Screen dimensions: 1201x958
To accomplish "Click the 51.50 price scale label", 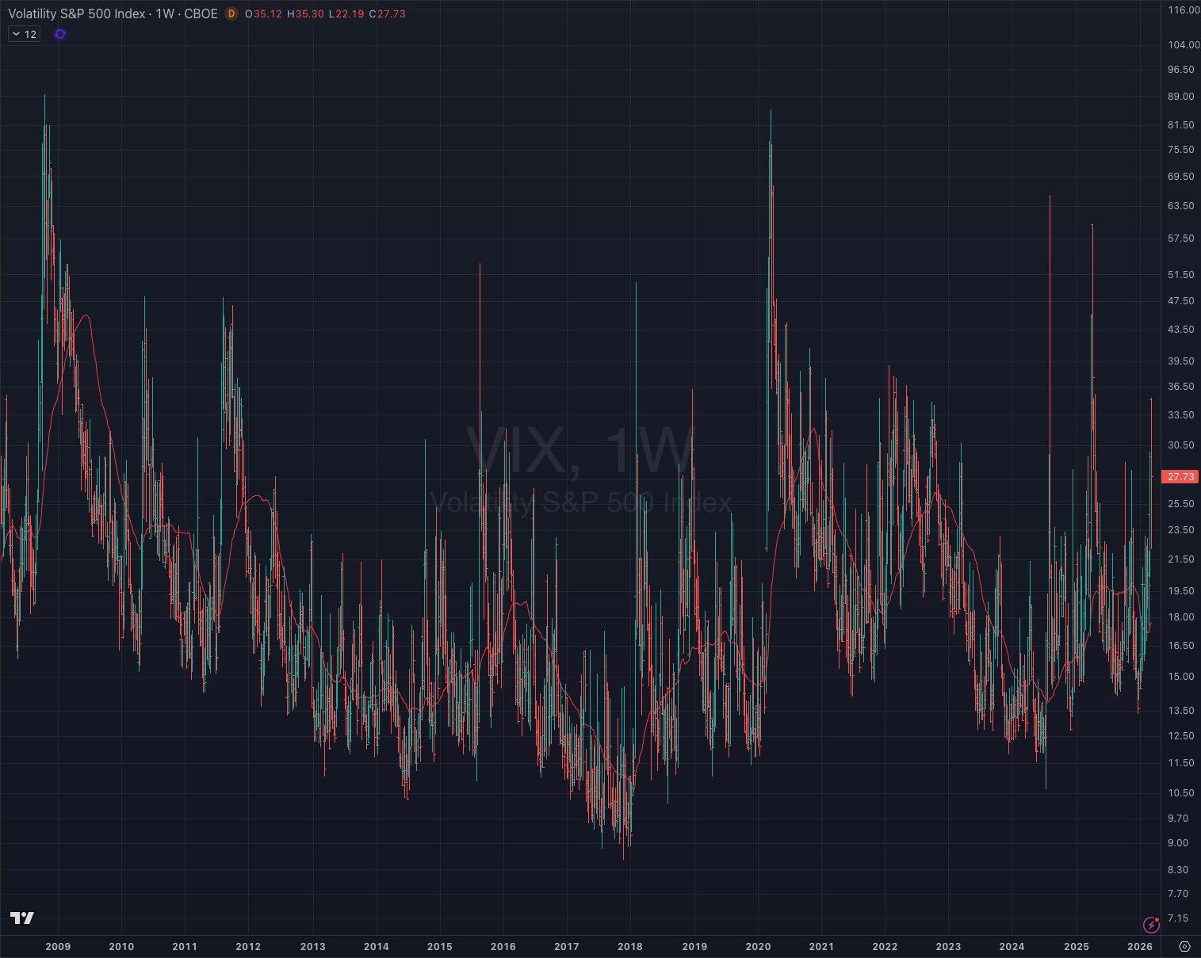I will tap(1180, 274).
